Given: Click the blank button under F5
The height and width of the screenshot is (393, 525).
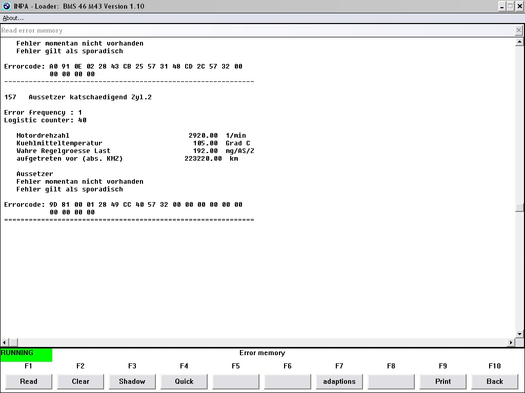Looking at the screenshot, I should [x=236, y=381].
